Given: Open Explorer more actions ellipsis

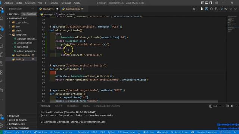Looking at the screenshot, I should pos(32,9).
